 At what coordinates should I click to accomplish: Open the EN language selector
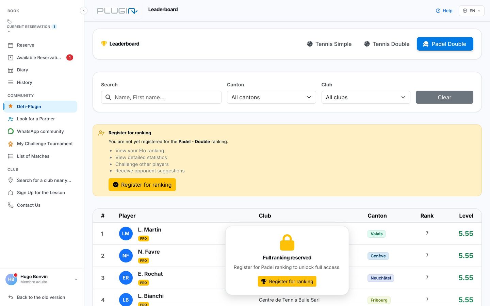472,11
